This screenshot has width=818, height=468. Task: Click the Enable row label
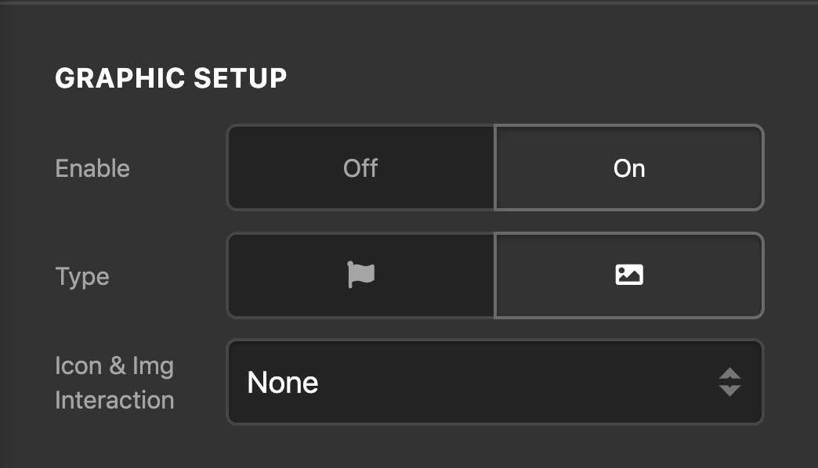92,168
